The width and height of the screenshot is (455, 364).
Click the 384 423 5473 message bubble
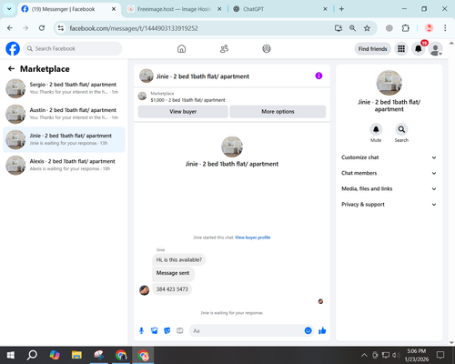tap(172, 289)
